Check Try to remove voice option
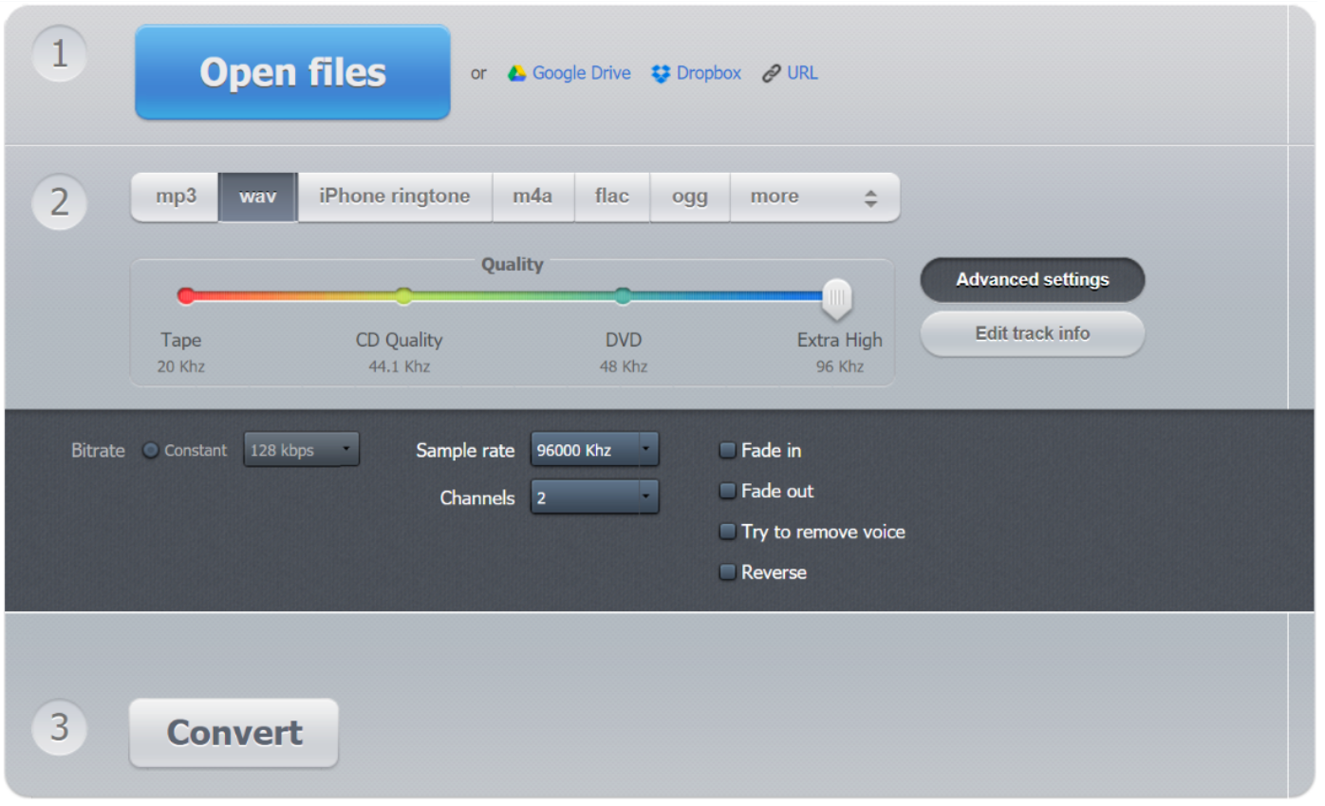The height and width of the screenshot is (806, 1325). (728, 532)
